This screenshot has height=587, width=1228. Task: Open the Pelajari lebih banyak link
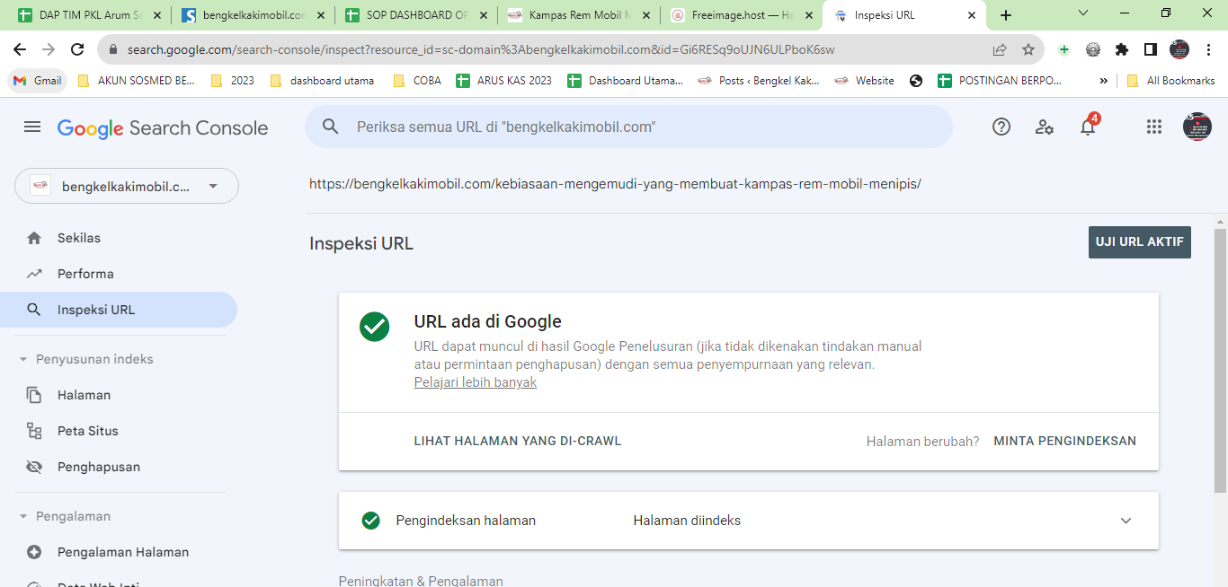pyautogui.click(x=476, y=382)
